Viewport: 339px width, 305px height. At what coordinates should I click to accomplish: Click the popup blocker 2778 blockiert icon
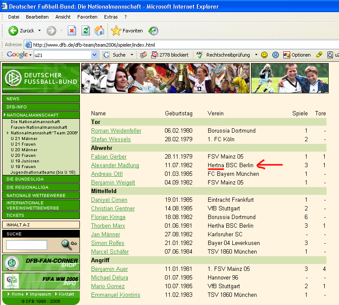[x=154, y=55]
